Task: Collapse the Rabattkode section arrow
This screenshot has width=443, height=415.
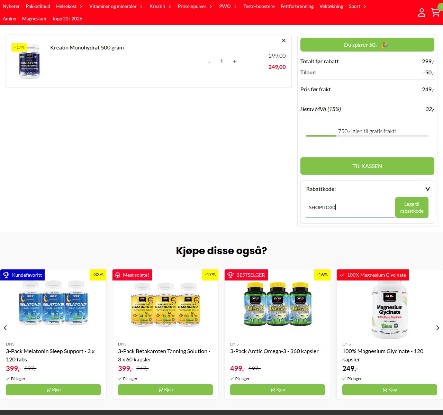Action: [x=428, y=189]
